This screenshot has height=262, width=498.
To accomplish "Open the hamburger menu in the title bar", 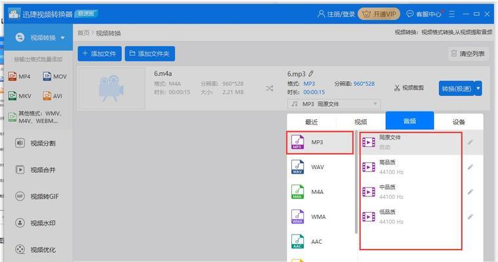I will (x=451, y=14).
